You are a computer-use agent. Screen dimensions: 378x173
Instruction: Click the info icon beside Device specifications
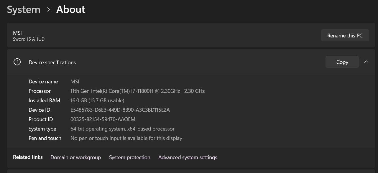[x=17, y=62]
